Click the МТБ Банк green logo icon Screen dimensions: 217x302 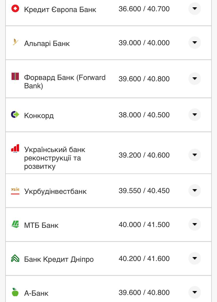pyautogui.click(x=15, y=224)
